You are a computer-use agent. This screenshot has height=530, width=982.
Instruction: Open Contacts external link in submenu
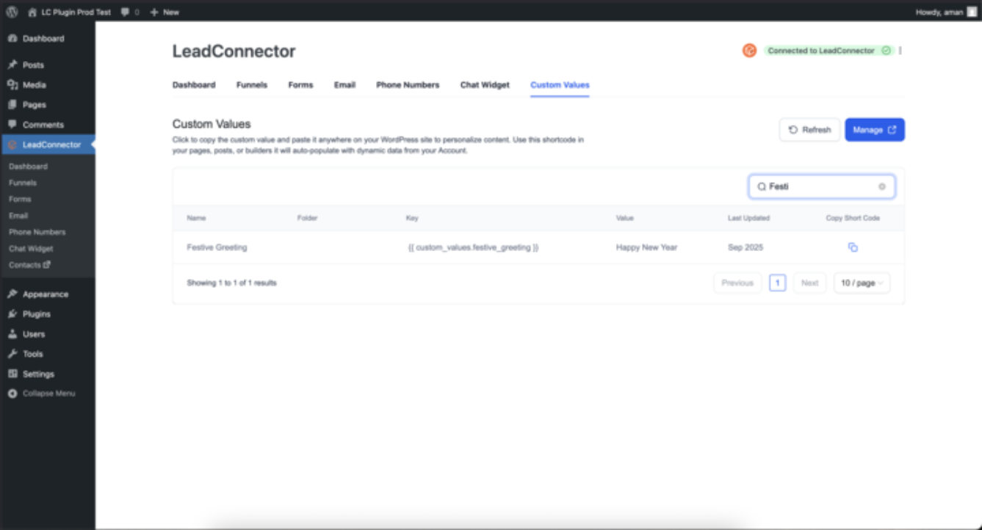pyautogui.click(x=29, y=265)
